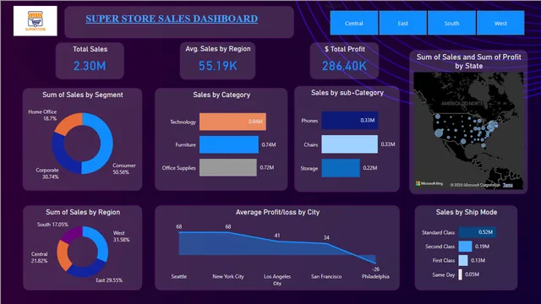Click the Central slice of the region donut

tap(62, 256)
